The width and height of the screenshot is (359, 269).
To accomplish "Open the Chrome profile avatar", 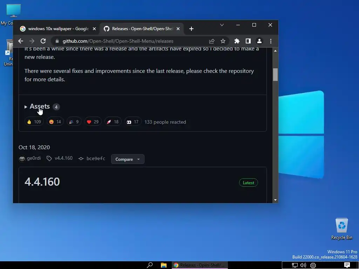I will (259, 41).
